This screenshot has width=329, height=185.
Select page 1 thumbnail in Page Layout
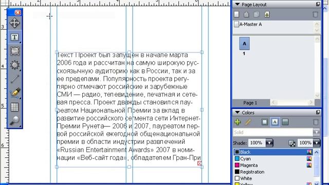[244, 43]
